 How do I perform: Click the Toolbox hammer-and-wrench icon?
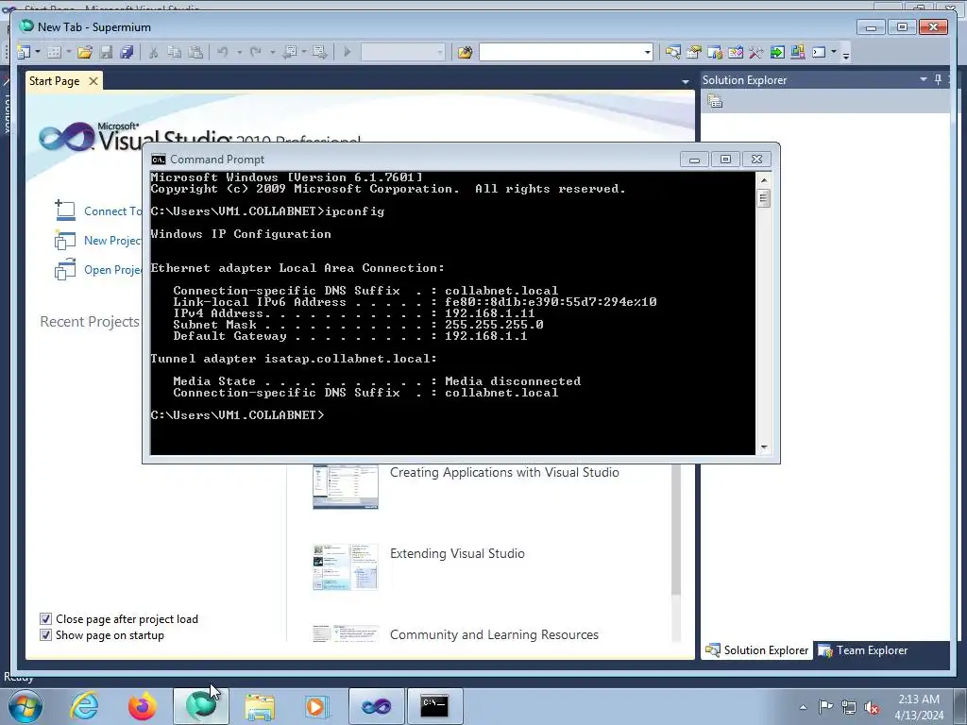point(756,53)
